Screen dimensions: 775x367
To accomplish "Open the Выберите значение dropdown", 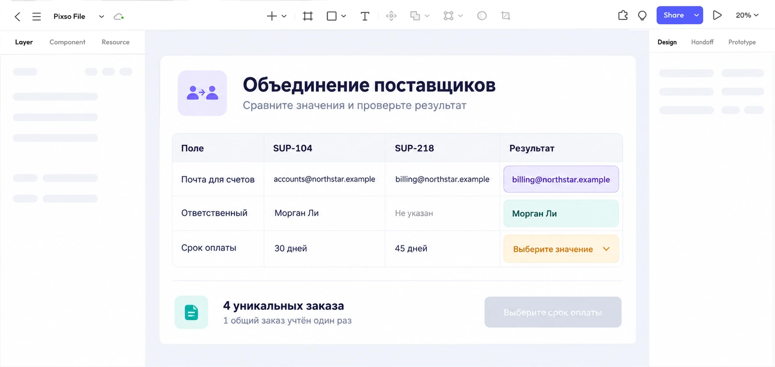I will [561, 249].
